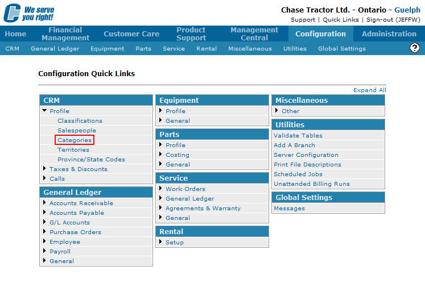The height and width of the screenshot is (283, 425).
Task: Open the Service General link
Action: [x=178, y=218]
